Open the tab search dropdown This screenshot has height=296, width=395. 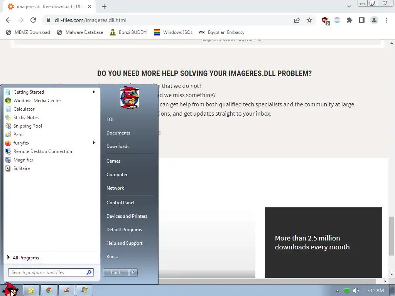coord(349,7)
